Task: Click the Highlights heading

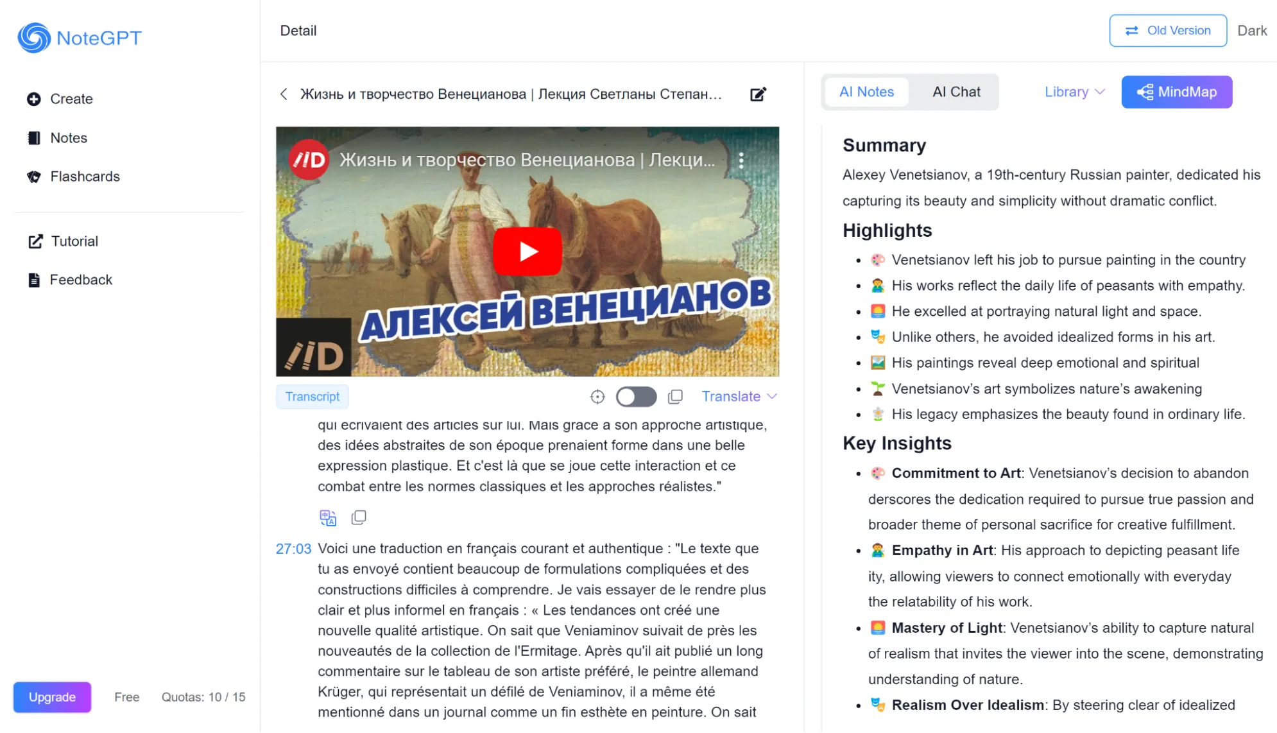Action: [x=887, y=230]
